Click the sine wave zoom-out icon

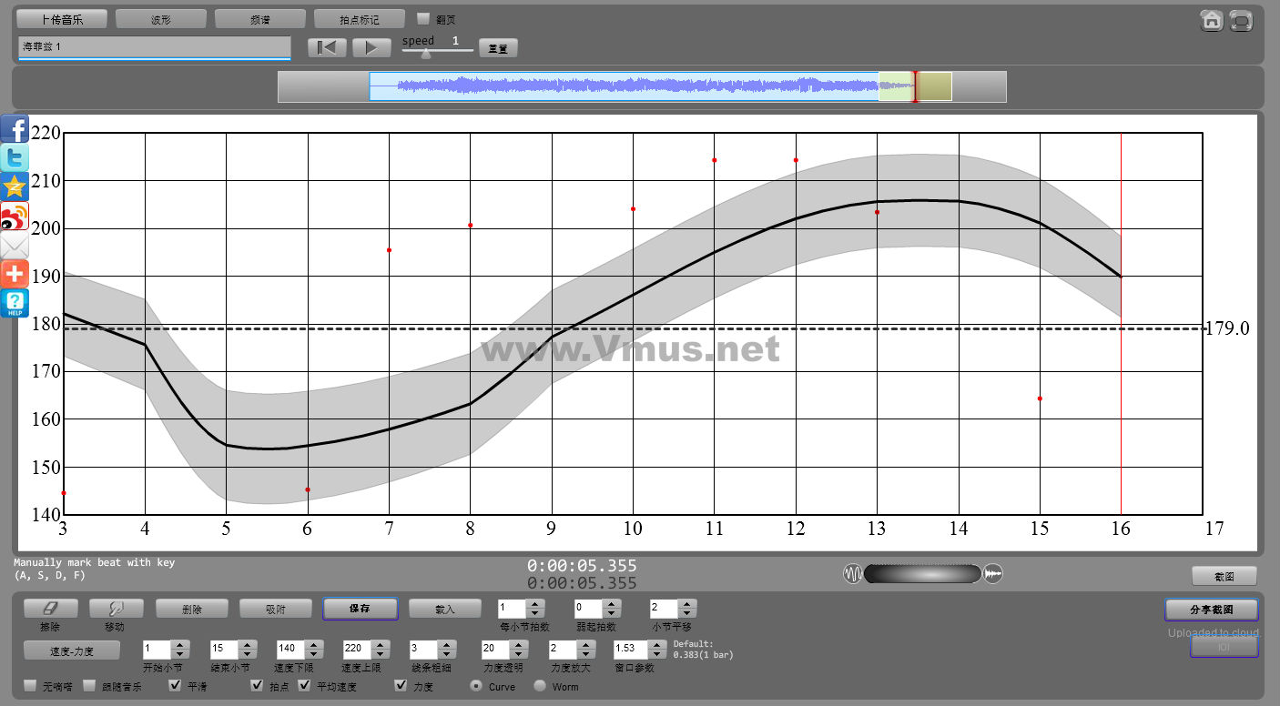pos(853,574)
